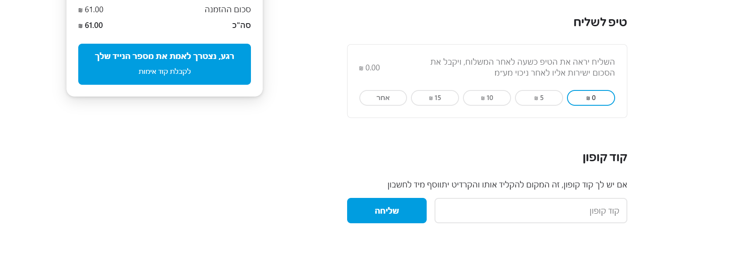The image size is (741, 270).
Task: Choose the ₪10 tip amount
Action: (x=487, y=98)
